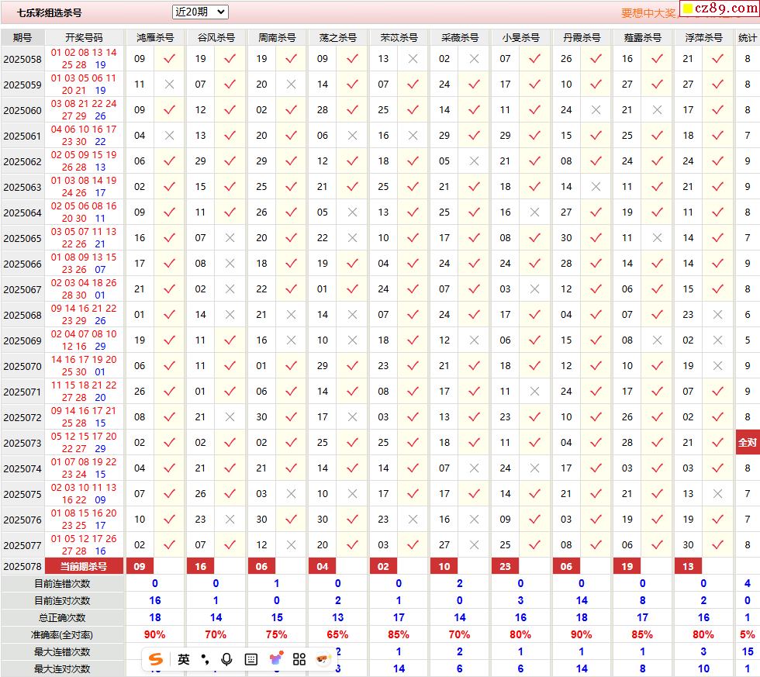
Task: Click the 采薇杀号 column header
Action: pos(459,38)
